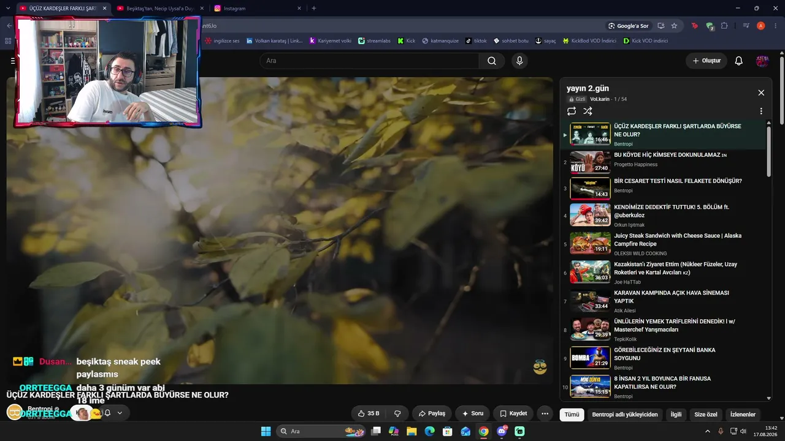This screenshot has width=785, height=441.
Task: Open the Kick bookmark
Action: (x=406, y=41)
